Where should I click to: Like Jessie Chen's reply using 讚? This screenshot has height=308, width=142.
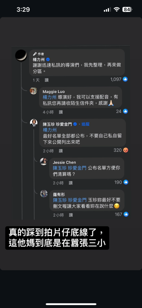point(71,183)
